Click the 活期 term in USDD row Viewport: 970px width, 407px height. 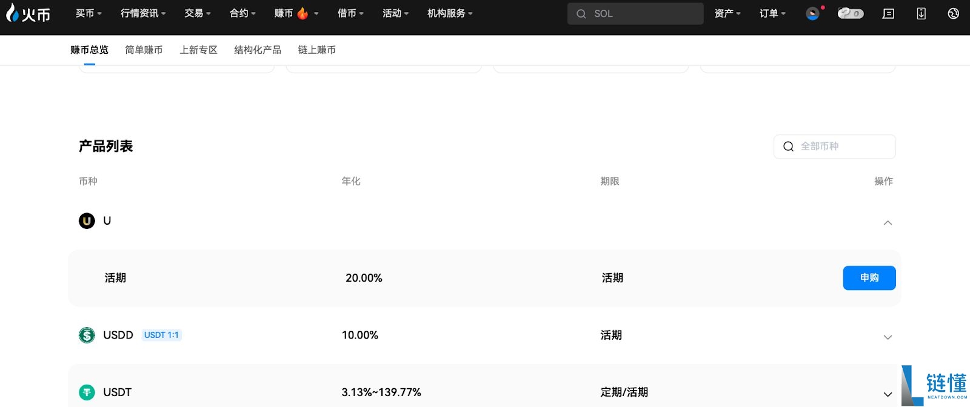pyautogui.click(x=611, y=335)
